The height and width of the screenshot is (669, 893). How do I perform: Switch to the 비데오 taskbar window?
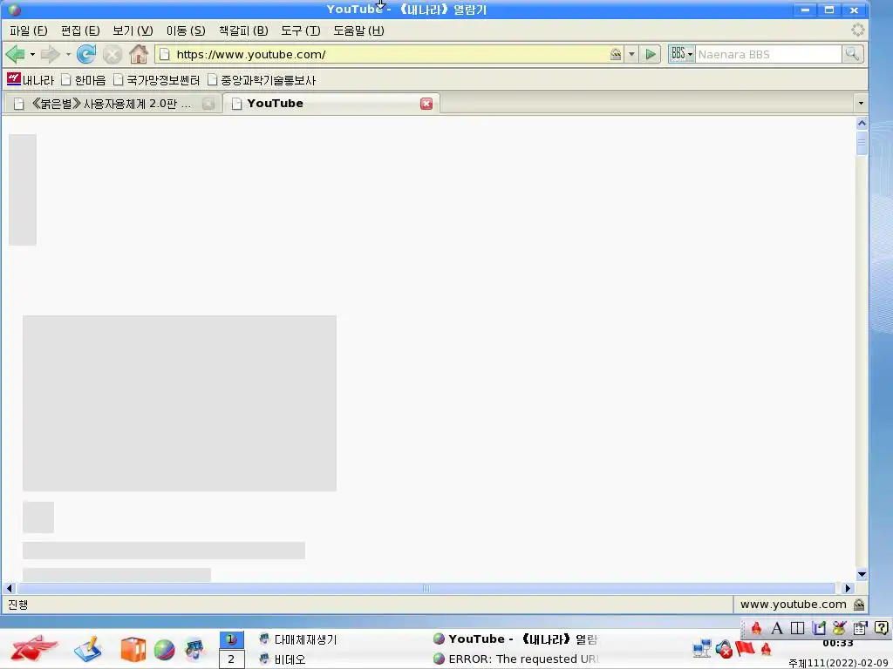tap(283, 659)
